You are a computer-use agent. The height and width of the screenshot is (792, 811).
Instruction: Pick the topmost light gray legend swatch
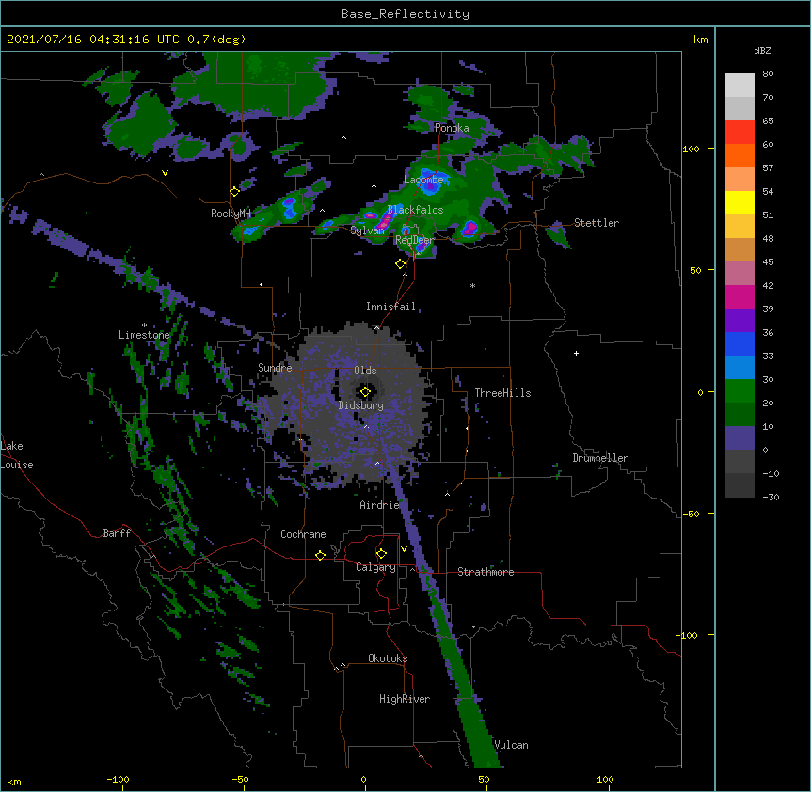click(739, 86)
